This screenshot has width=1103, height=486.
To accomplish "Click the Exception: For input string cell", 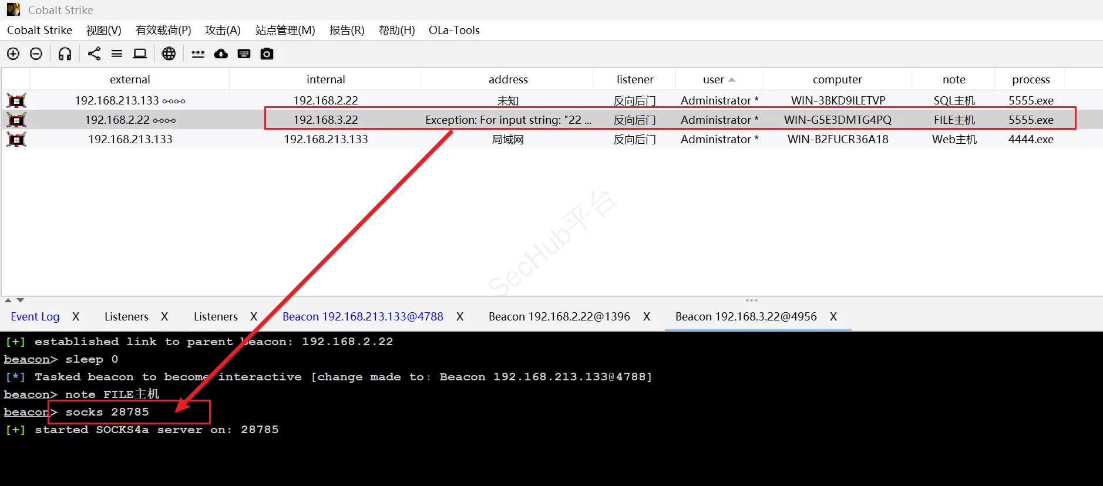I will [x=508, y=120].
